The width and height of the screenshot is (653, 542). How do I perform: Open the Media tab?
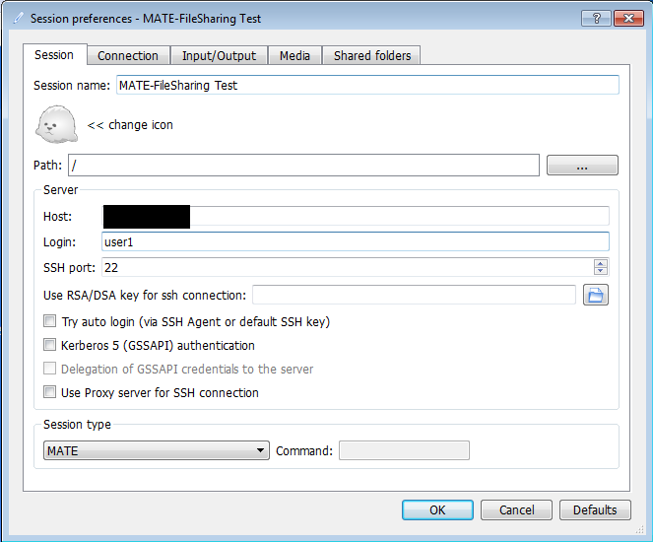pos(294,55)
